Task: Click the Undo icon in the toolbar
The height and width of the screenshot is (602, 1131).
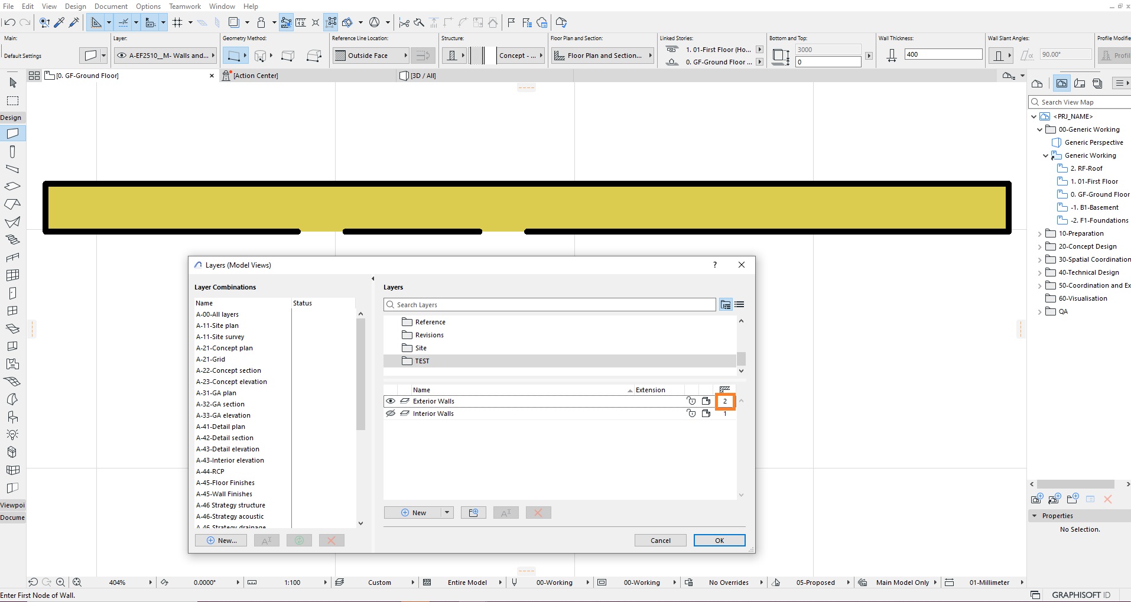Action: click(x=9, y=22)
